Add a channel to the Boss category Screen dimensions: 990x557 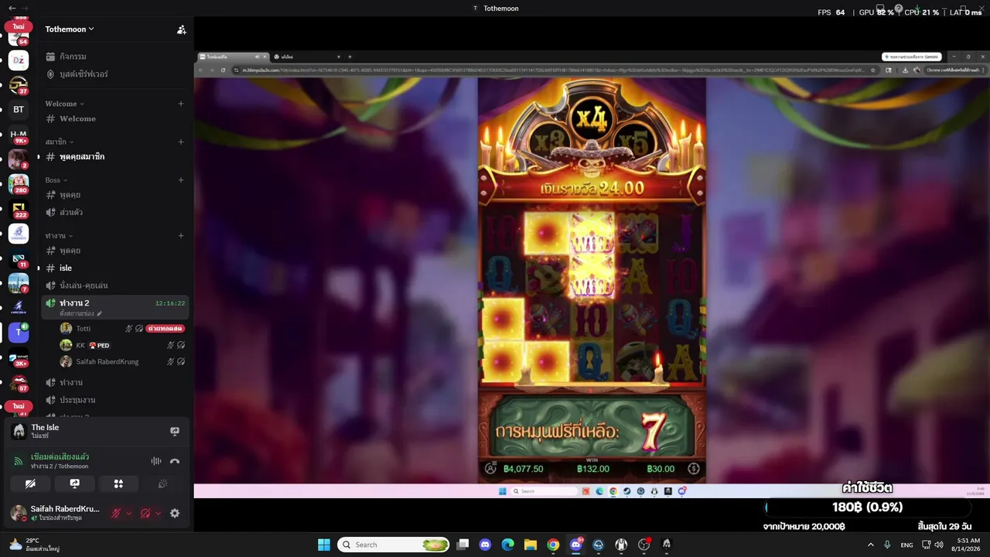[181, 180]
